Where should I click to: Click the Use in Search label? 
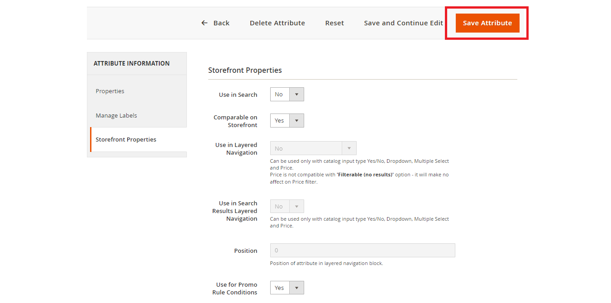tap(238, 95)
